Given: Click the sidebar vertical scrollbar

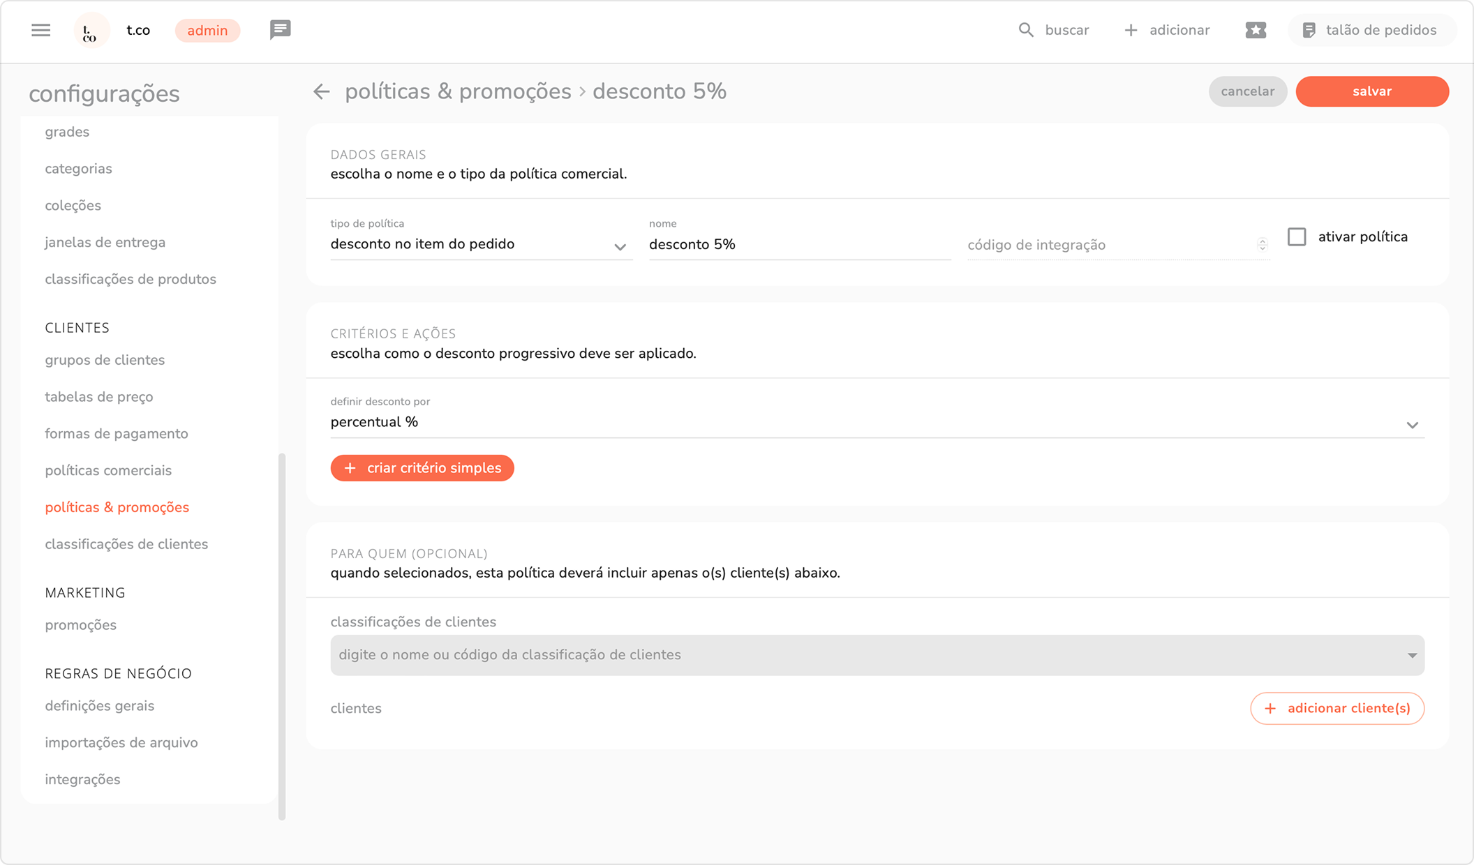Looking at the screenshot, I should click(x=282, y=635).
